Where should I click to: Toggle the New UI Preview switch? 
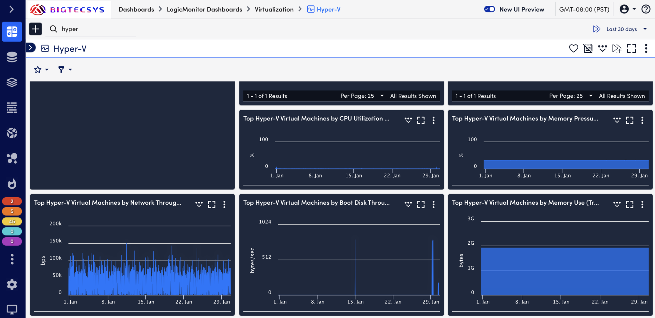pos(489,9)
